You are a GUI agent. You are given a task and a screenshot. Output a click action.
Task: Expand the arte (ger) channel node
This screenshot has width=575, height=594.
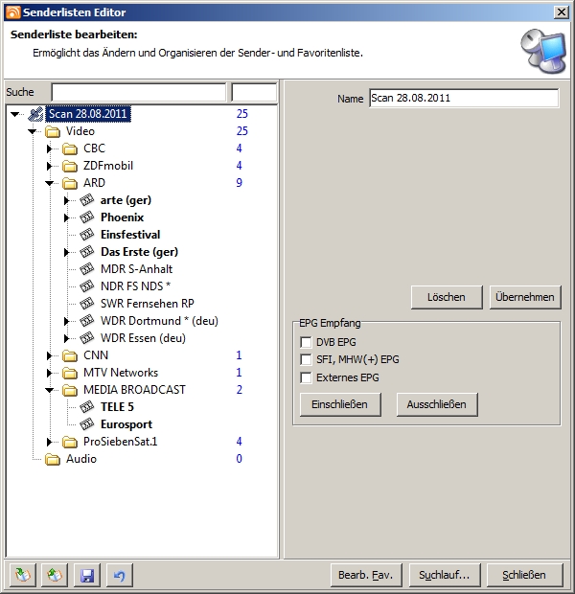[x=66, y=200]
